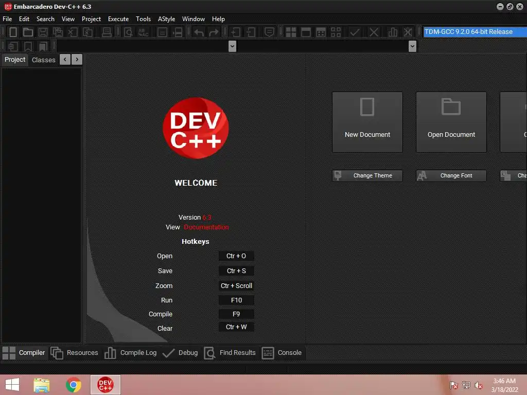This screenshot has width=527, height=395.
Task: Switch to the Compile Log bottom tab
Action: coord(130,353)
